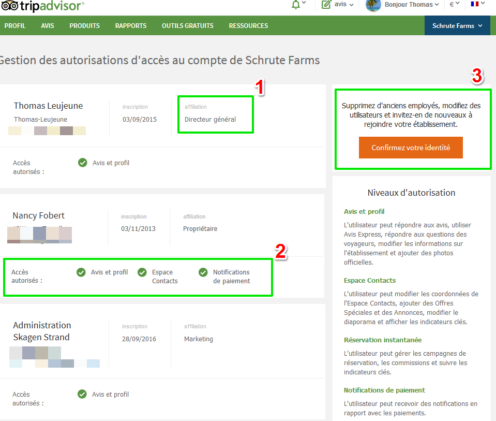Click the Propriétaire affiliation text
496x421 pixels.
pyautogui.click(x=200, y=229)
